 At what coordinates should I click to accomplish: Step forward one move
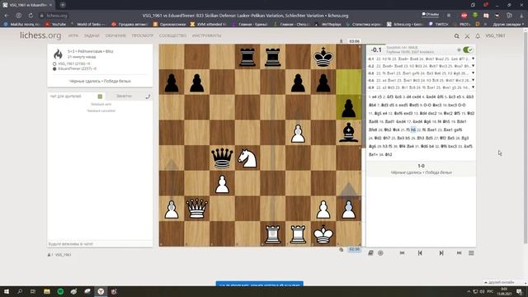point(441,253)
